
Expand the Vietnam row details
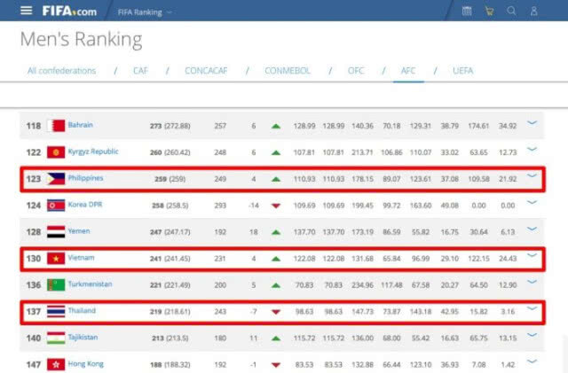pos(532,255)
